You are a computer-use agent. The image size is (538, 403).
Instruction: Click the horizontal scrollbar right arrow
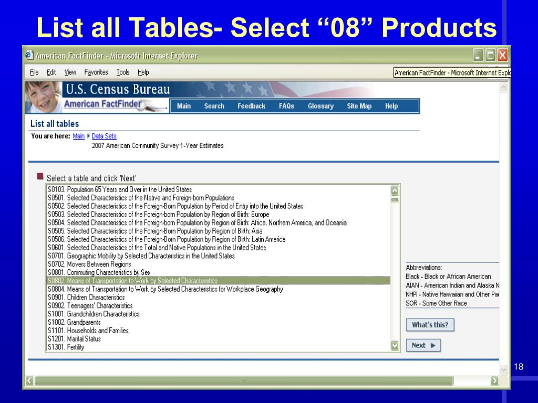(x=494, y=380)
